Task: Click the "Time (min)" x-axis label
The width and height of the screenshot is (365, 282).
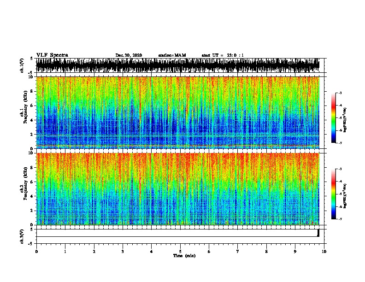Action: coord(184,256)
